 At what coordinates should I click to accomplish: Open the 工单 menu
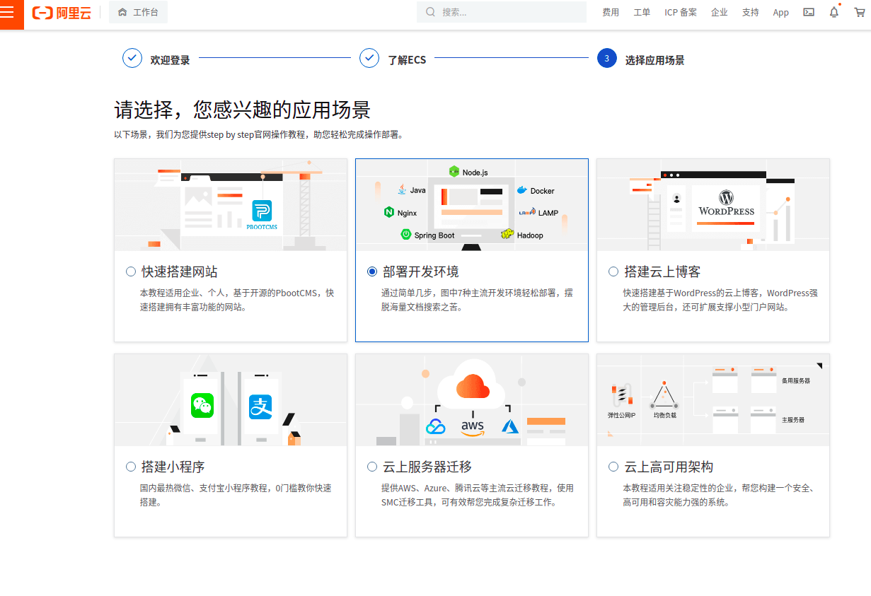coord(642,13)
